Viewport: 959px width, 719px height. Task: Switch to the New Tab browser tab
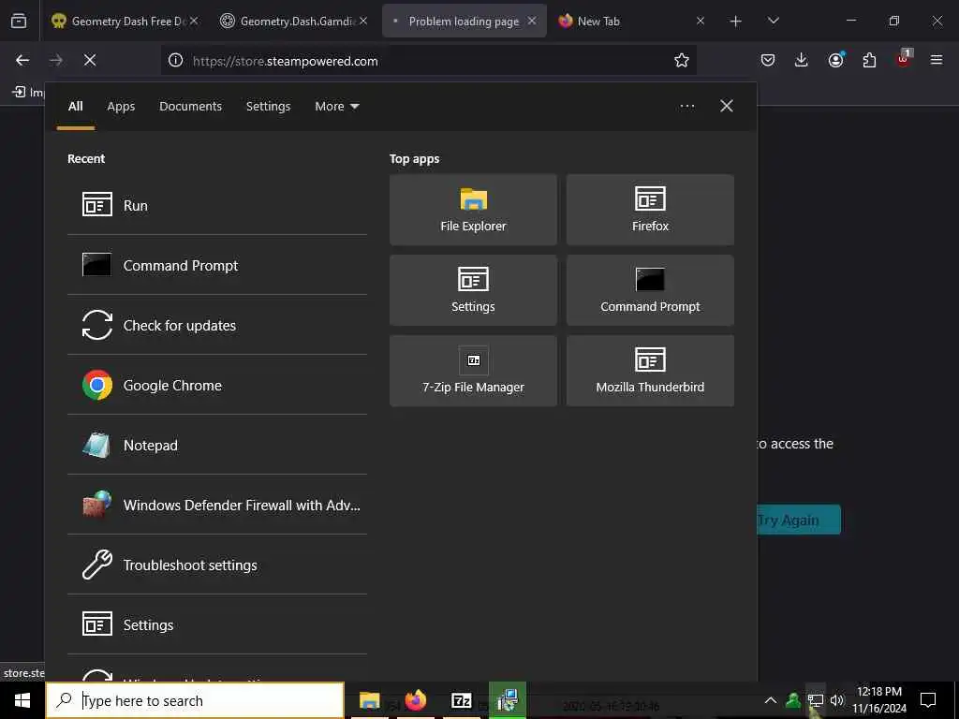point(630,21)
